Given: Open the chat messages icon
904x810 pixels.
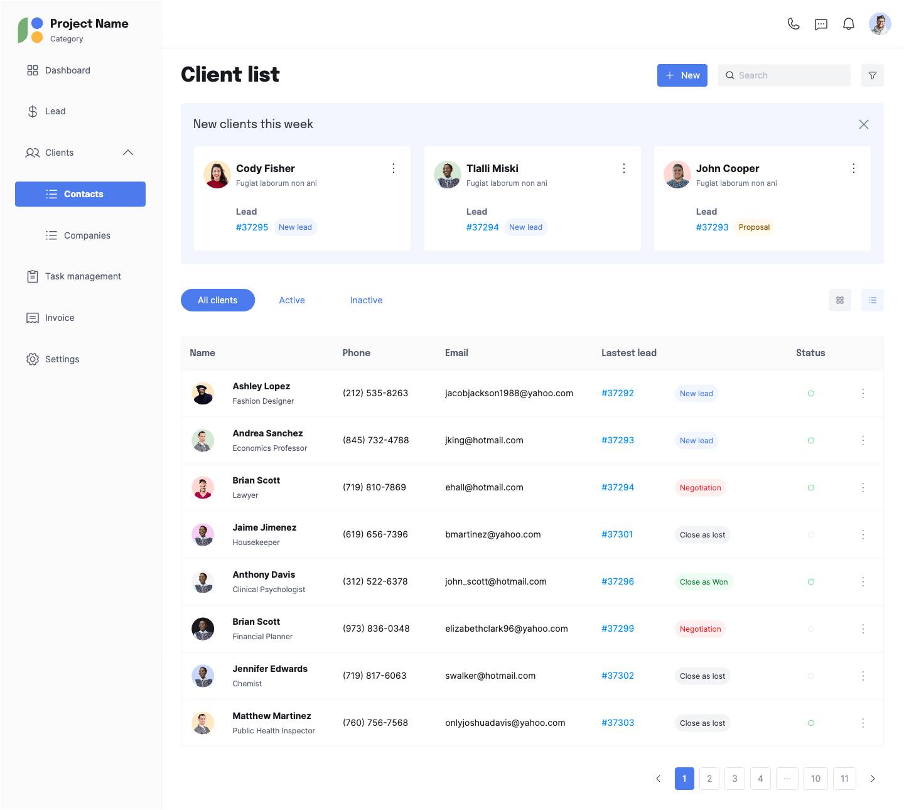Looking at the screenshot, I should [x=821, y=24].
